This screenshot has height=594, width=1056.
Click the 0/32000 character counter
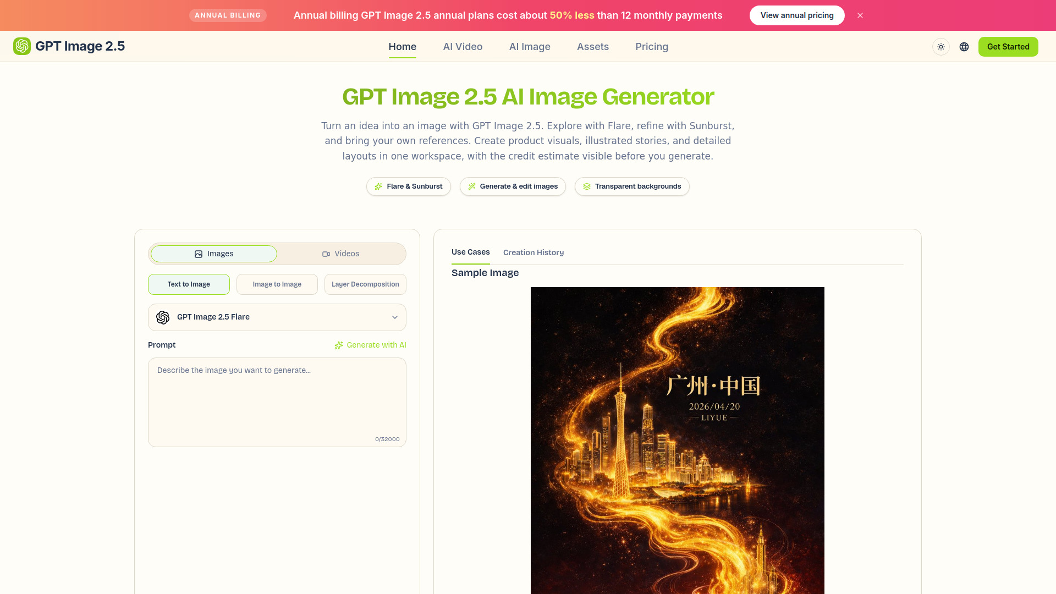387,439
